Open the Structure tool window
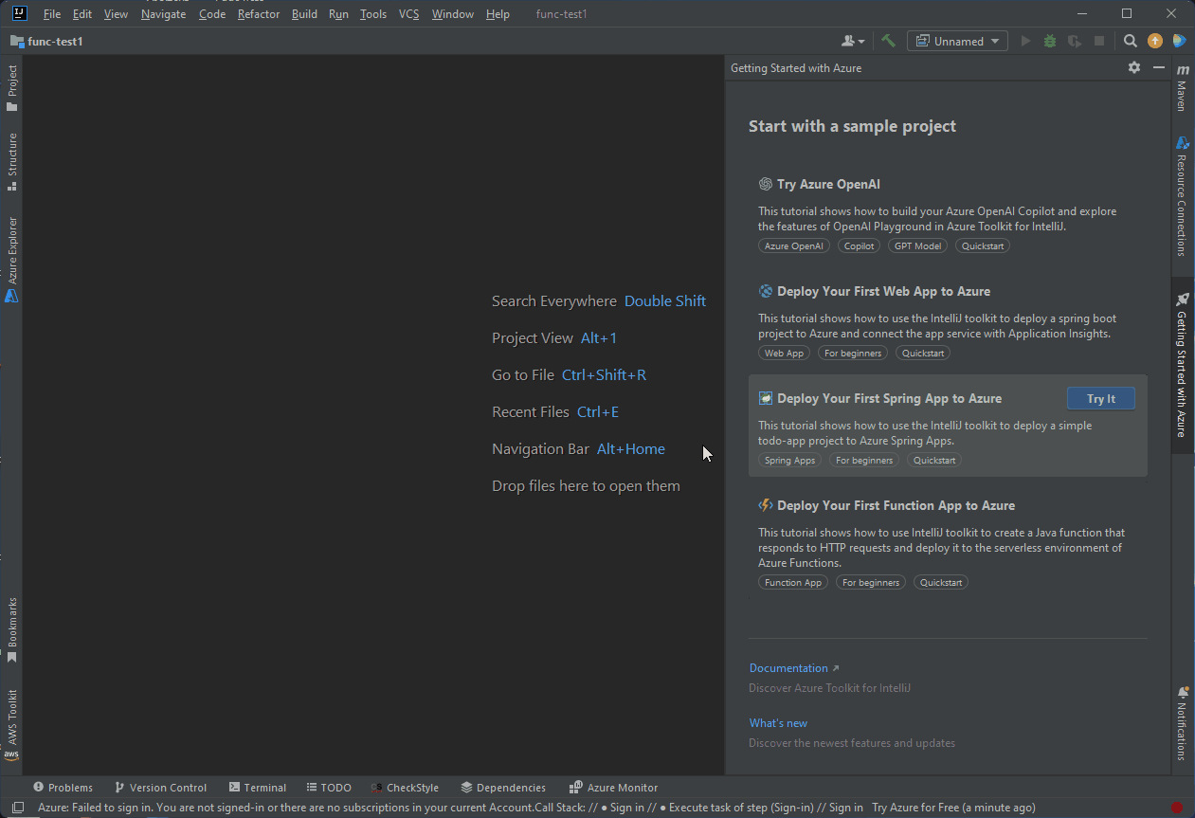 (x=12, y=161)
